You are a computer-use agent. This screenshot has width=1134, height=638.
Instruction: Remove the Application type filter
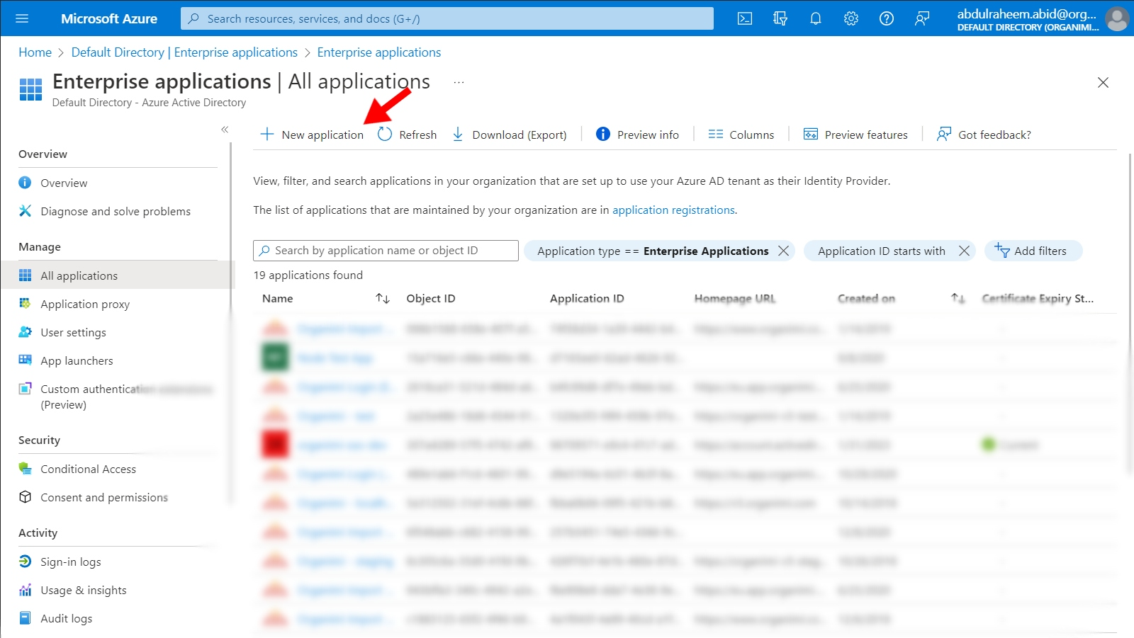click(783, 251)
